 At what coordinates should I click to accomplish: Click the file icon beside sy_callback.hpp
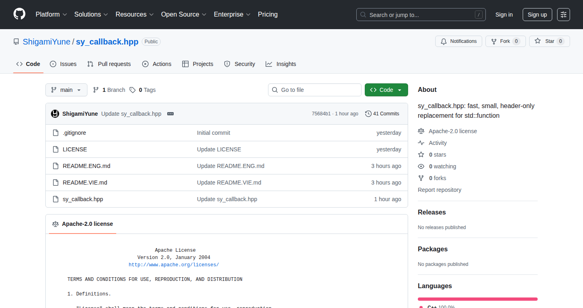[56, 199]
